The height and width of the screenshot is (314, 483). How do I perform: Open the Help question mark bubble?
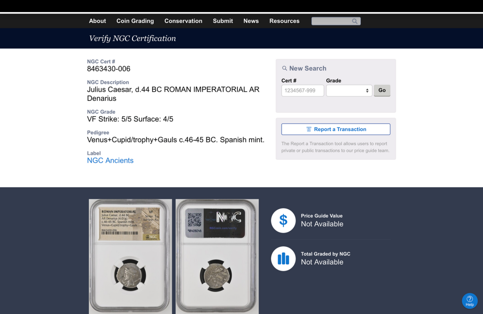pos(470,301)
